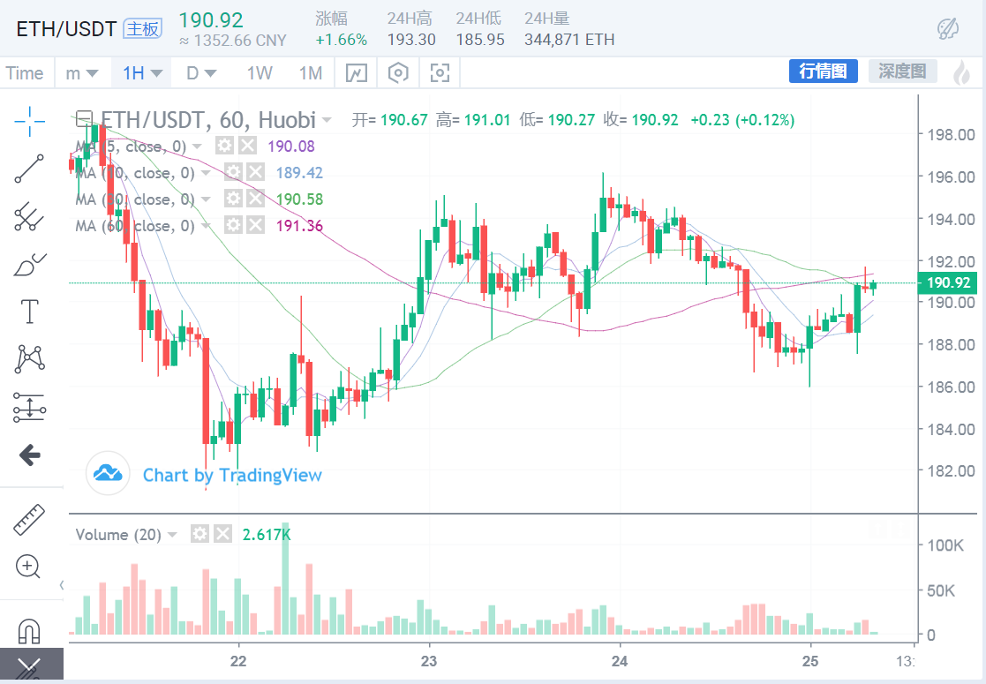The width and height of the screenshot is (986, 684).
Task: Open the Volume indicator settings gear
Action: [200, 534]
